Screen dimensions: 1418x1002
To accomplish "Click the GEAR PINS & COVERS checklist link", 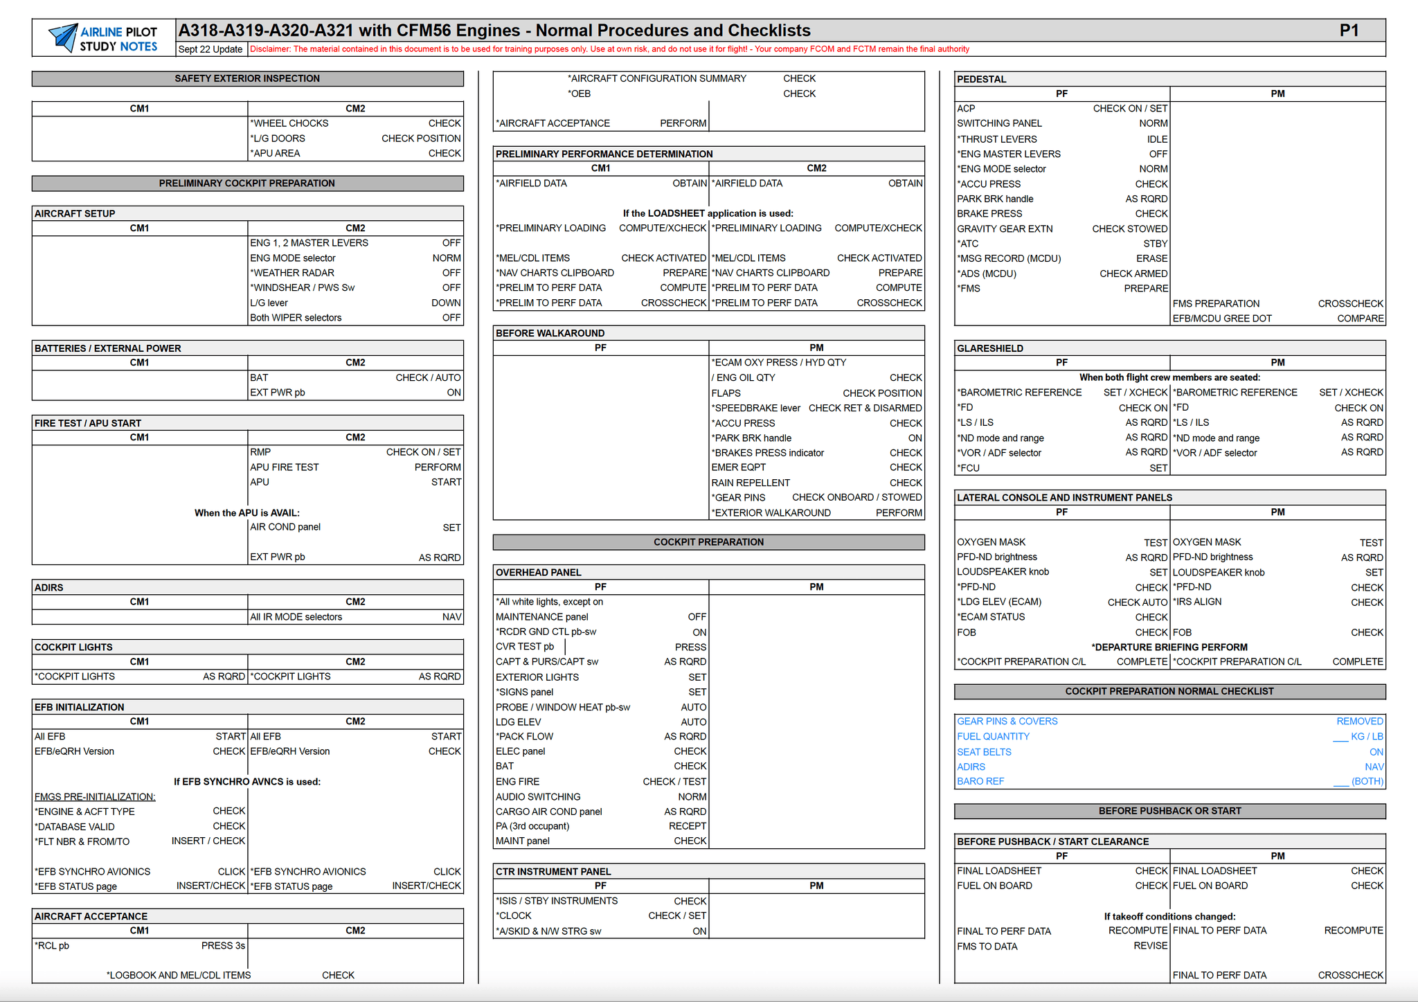I will tap(1007, 722).
